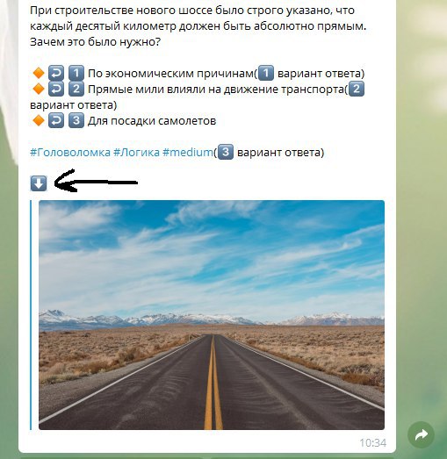
Task: Click number 3 emoji before Для посадки самолетов
Action: (76, 120)
